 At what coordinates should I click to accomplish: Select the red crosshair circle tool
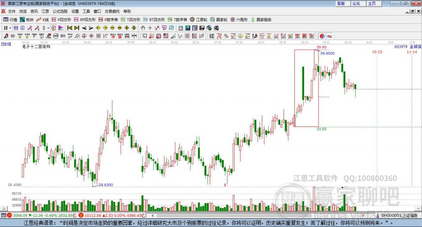tap(84, 36)
